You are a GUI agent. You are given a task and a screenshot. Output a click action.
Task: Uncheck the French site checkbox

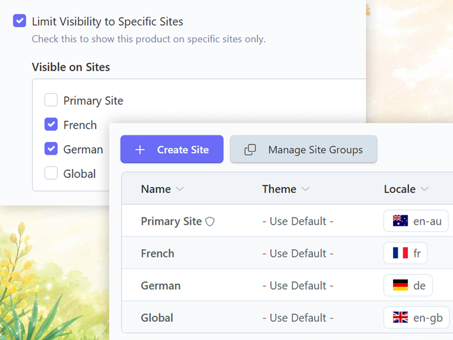pos(51,125)
